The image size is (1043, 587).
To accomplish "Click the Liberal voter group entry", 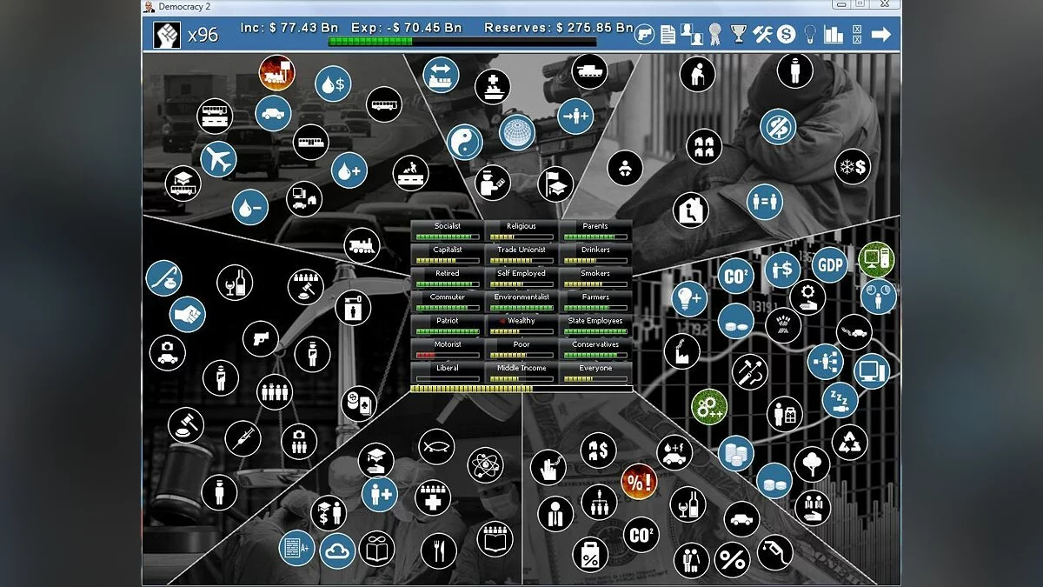I will (x=448, y=373).
